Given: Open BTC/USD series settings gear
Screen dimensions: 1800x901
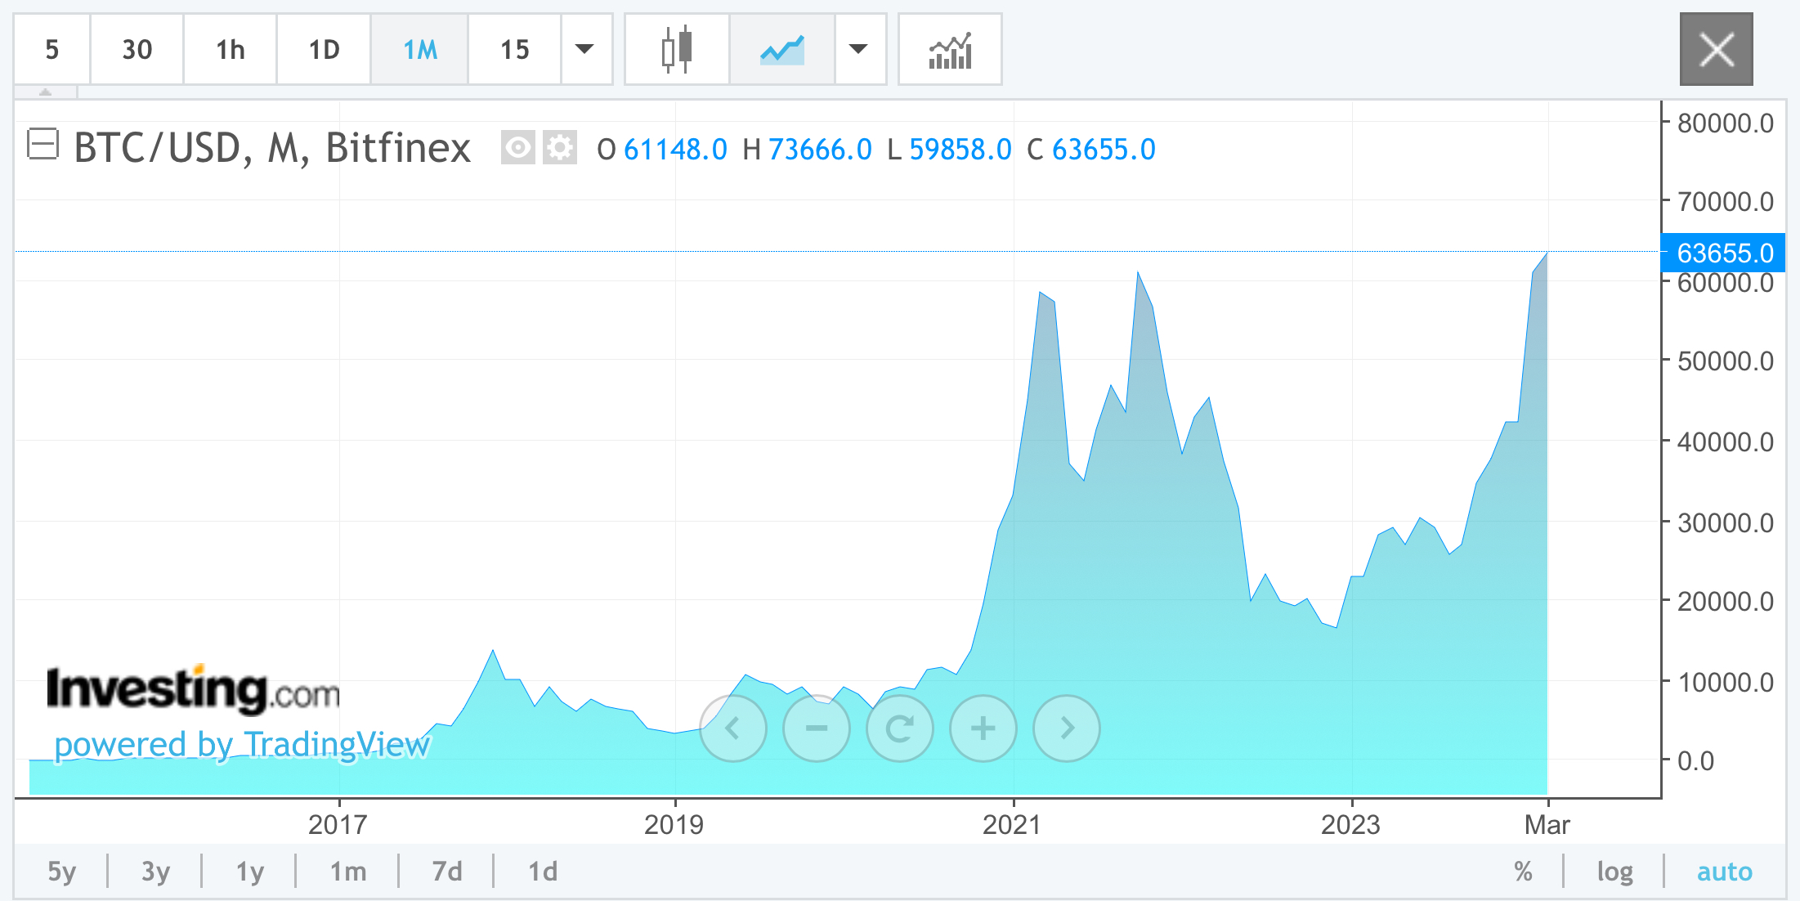Looking at the screenshot, I should 560,148.
